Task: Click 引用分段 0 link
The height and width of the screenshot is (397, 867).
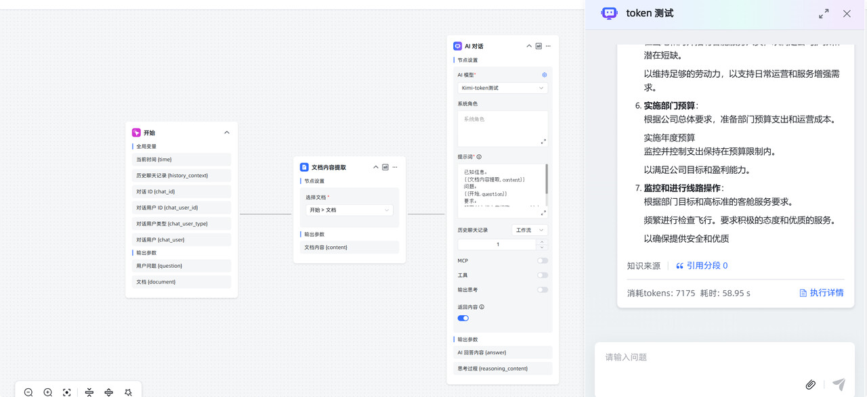Action: click(702, 266)
